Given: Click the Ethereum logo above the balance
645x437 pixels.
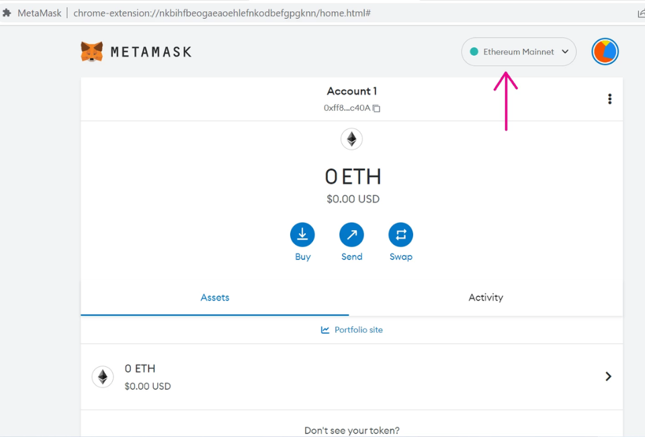Looking at the screenshot, I should tap(351, 138).
